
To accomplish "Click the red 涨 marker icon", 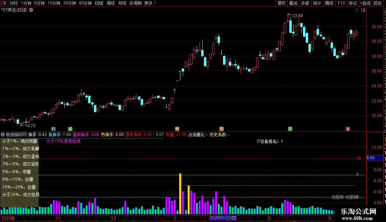I will (x=348, y=129).
